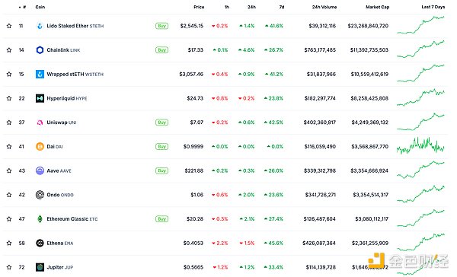Toggle favorite star for Wrapped stETH
The height and width of the screenshot is (277, 457).
[9, 75]
